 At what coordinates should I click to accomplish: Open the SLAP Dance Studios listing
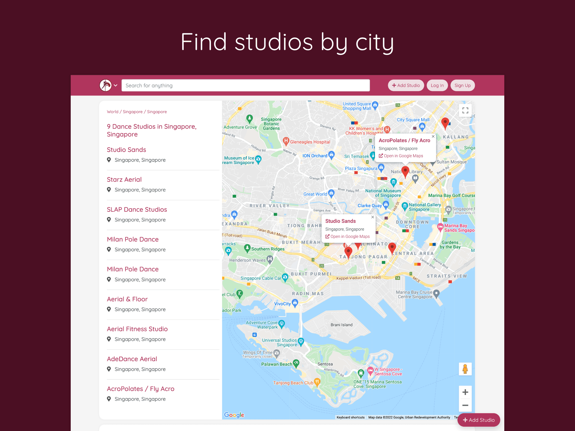tap(137, 209)
